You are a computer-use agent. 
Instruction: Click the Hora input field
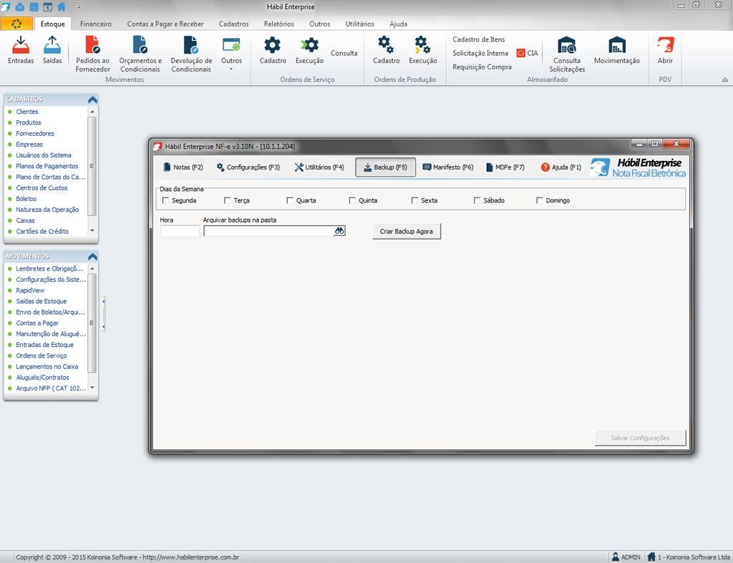tap(180, 231)
